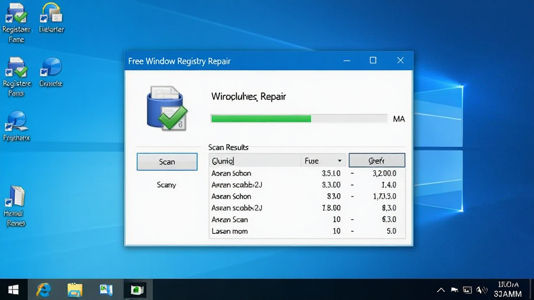Click the Clefr button in results header

tap(377, 160)
